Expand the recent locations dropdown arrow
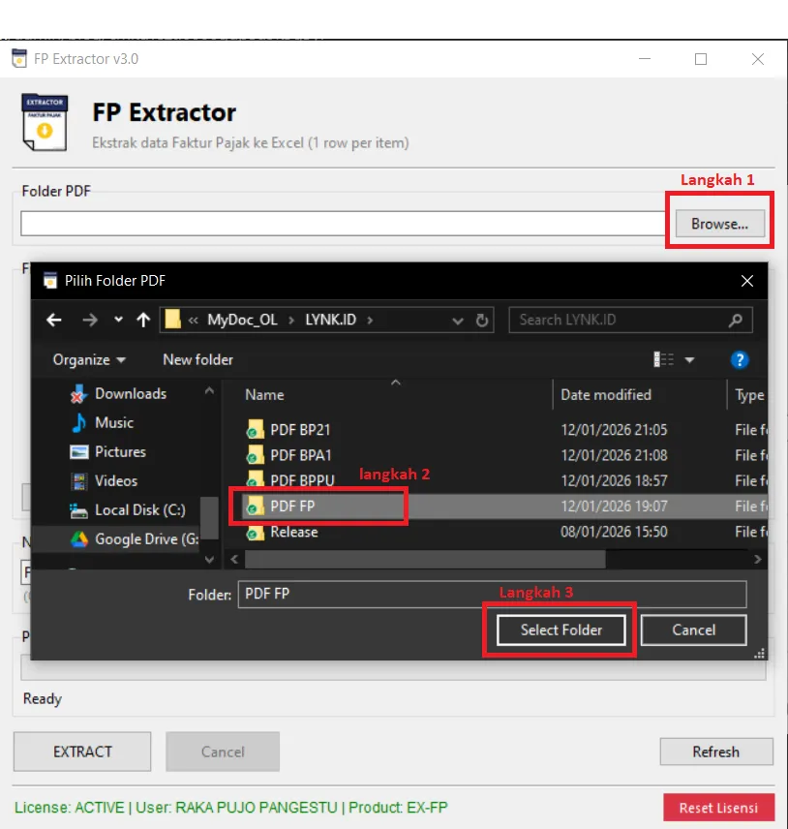This screenshot has height=829, width=788. point(118,320)
